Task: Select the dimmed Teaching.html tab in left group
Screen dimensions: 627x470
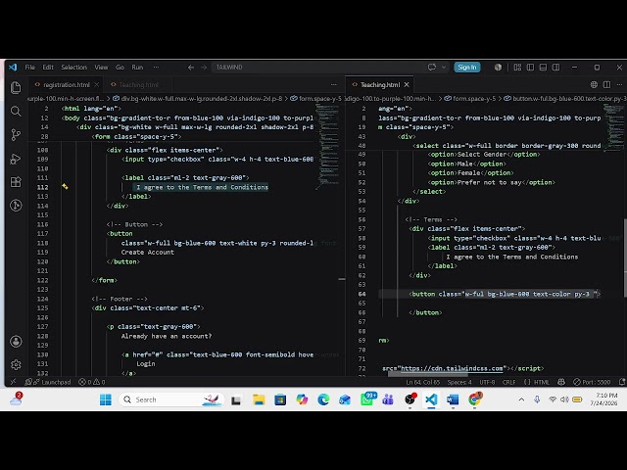Action: 139,85
